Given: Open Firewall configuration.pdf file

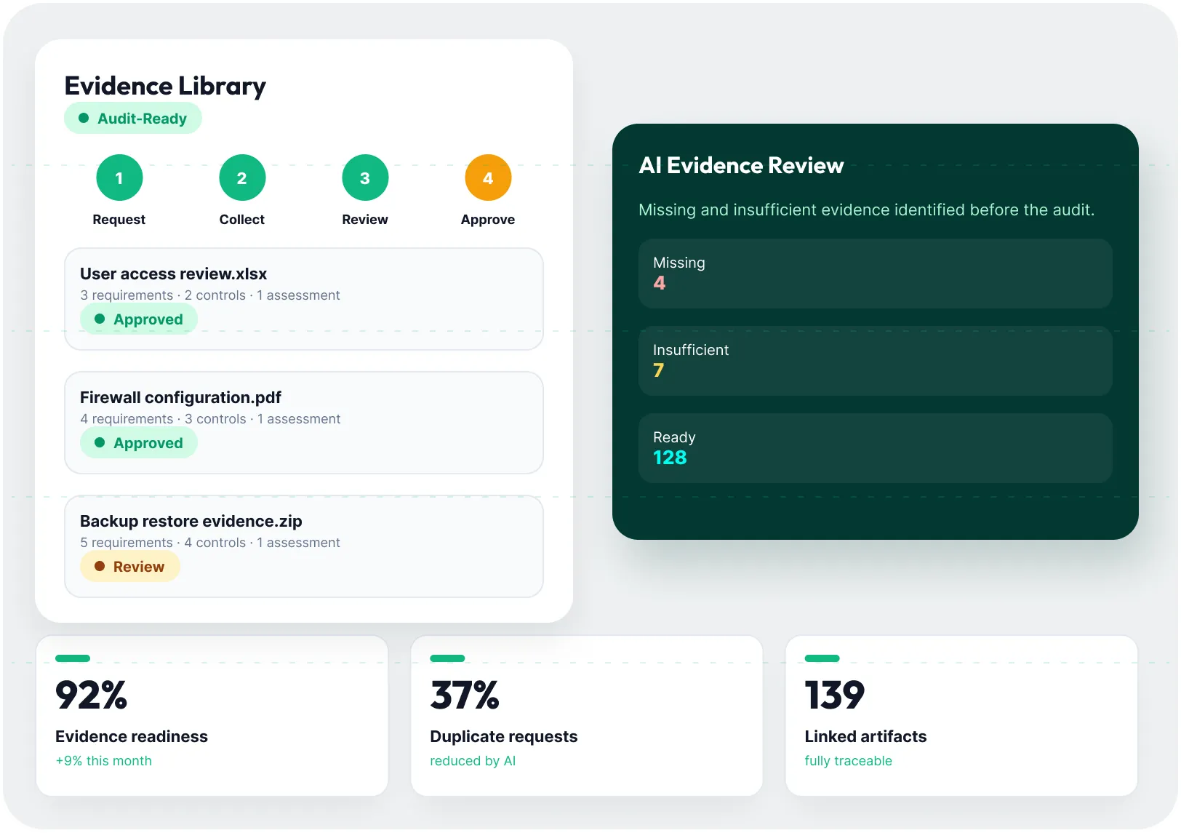Looking at the screenshot, I should click(x=304, y=423).
